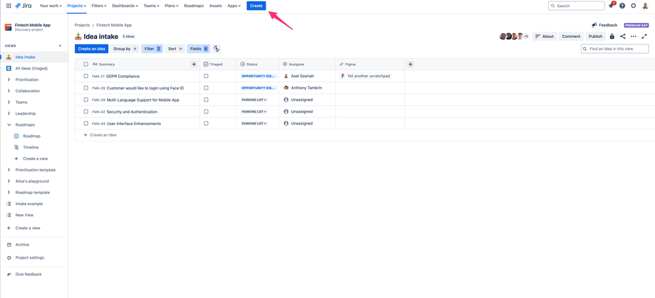Click the Timeline icon in sidebar
655x298 pixels.
[16, 147]
